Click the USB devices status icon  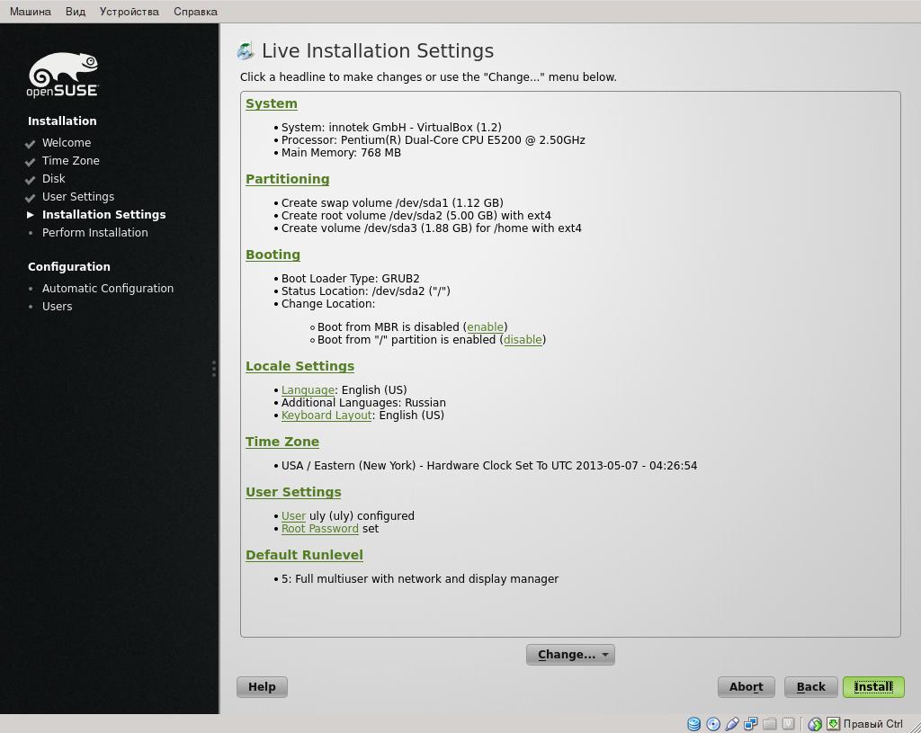[732, 724]
